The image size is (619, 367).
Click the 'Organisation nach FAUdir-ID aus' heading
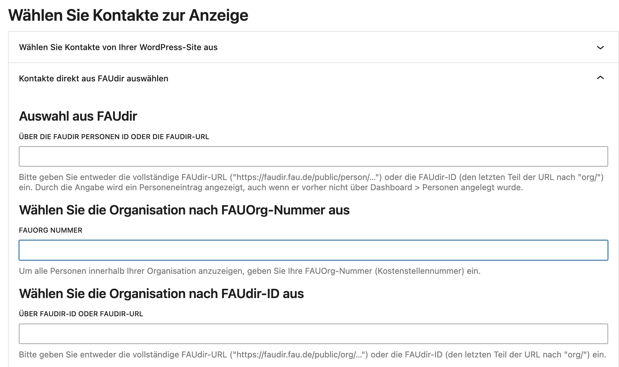click(161, 294)
